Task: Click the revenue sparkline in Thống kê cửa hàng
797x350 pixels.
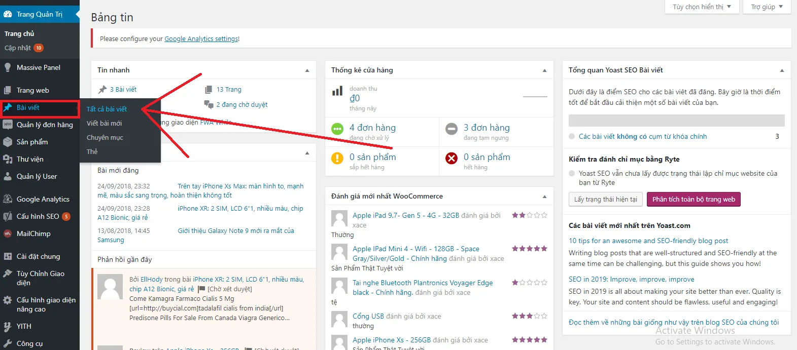Action: click(x=535, y=96)
